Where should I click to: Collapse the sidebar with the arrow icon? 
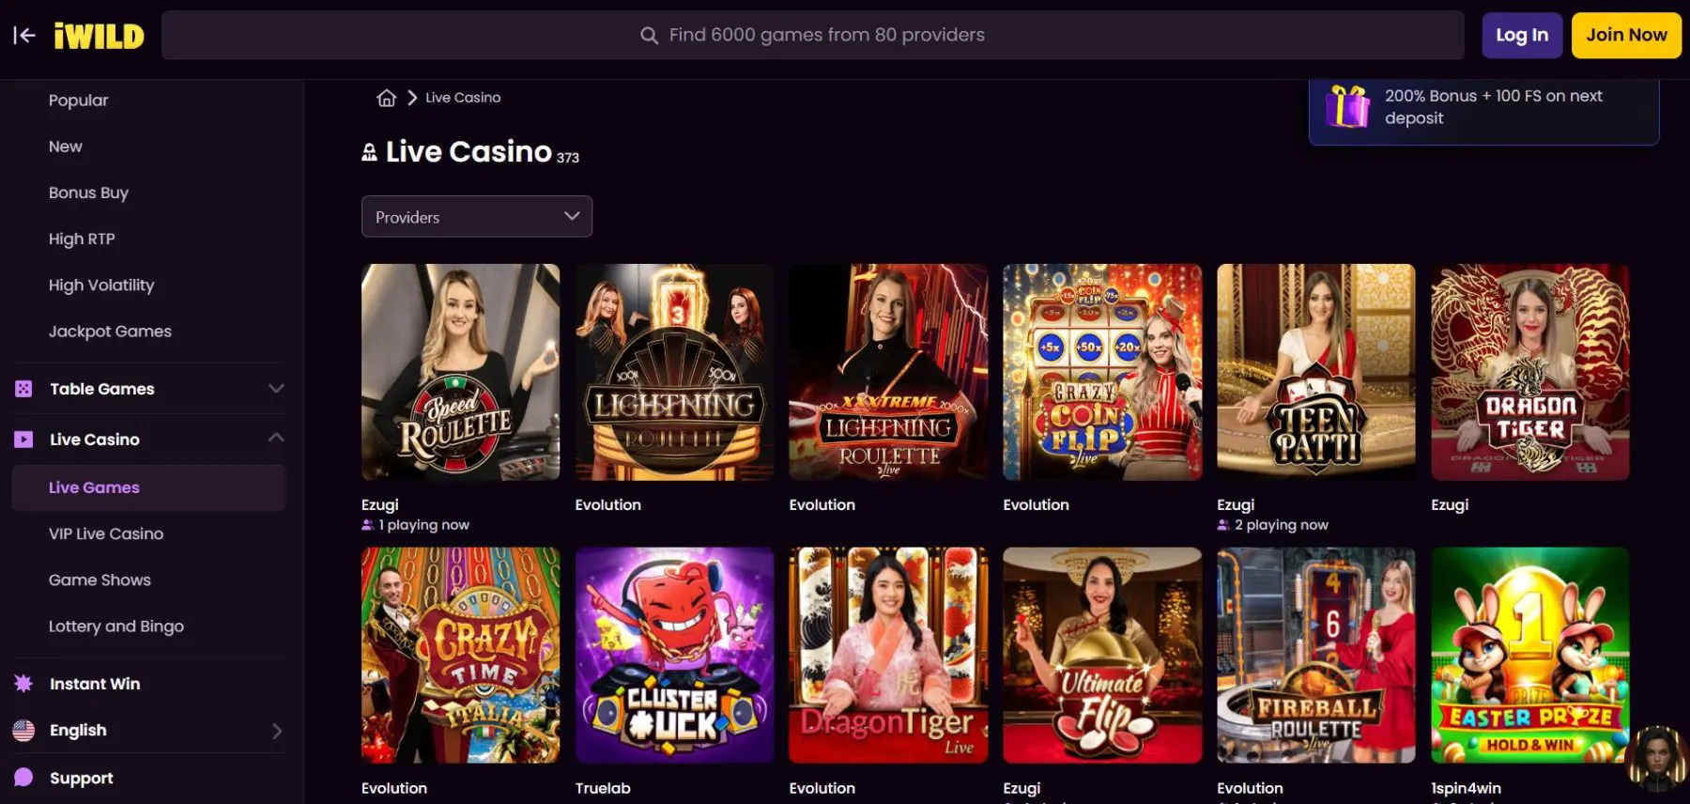click(x=24, y=36)
